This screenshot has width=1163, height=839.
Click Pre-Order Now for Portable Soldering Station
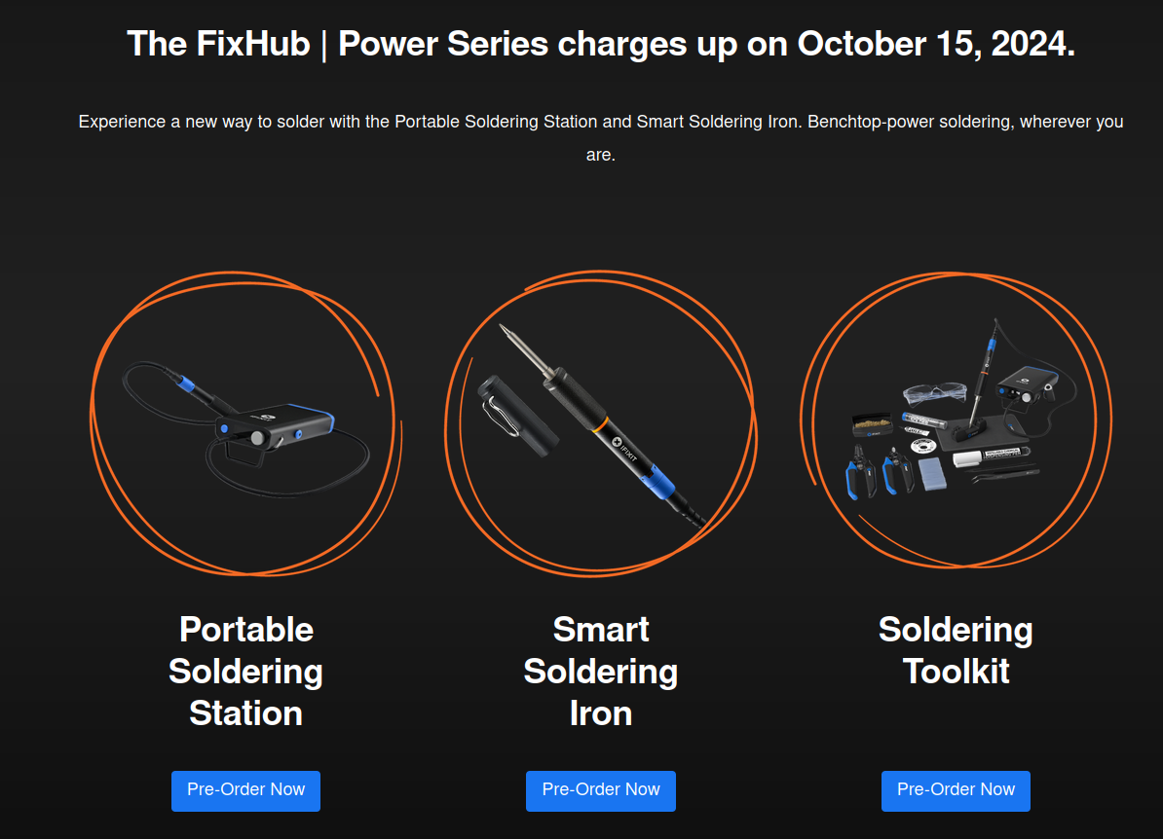click(x=245, y=790)
